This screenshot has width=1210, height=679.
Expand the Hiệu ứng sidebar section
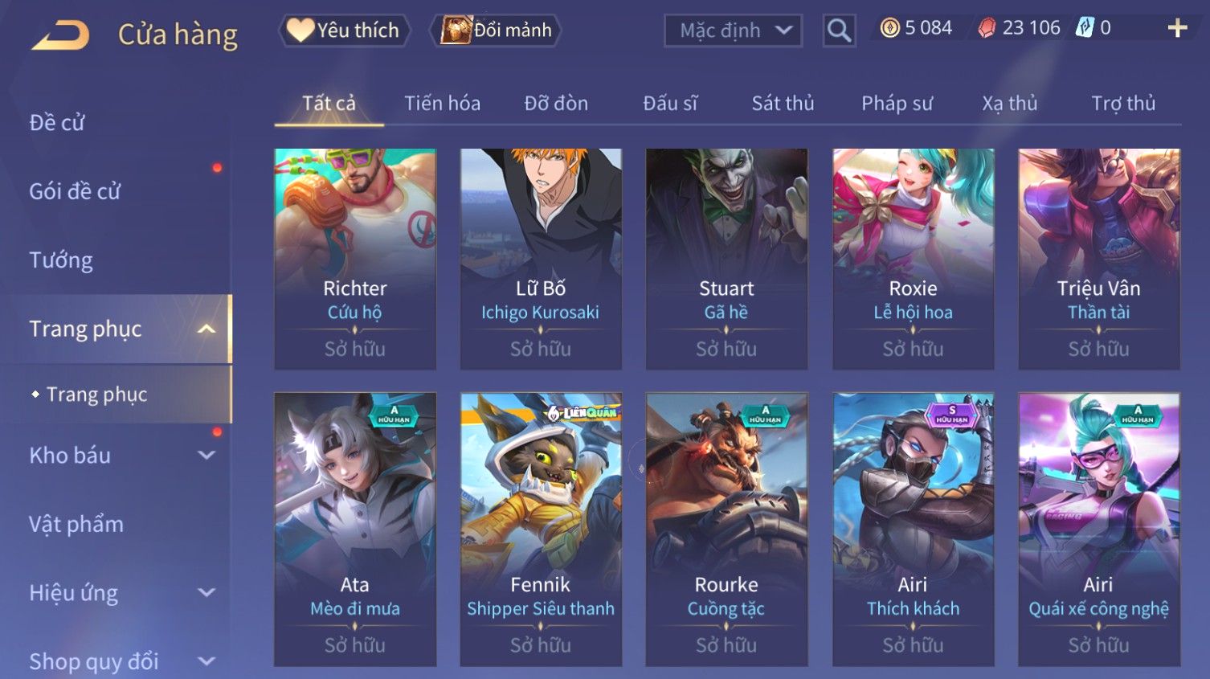click(206, 592)
